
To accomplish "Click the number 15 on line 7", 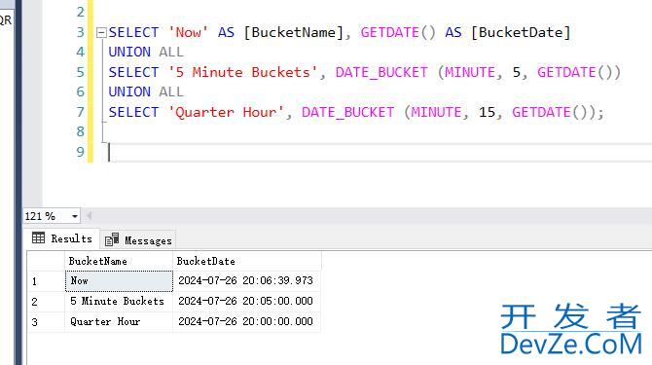I will (487, 112).
